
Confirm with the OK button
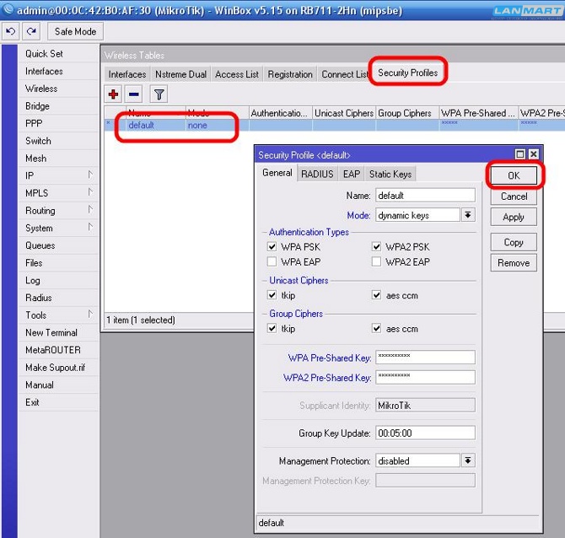[x=514, y=175]
